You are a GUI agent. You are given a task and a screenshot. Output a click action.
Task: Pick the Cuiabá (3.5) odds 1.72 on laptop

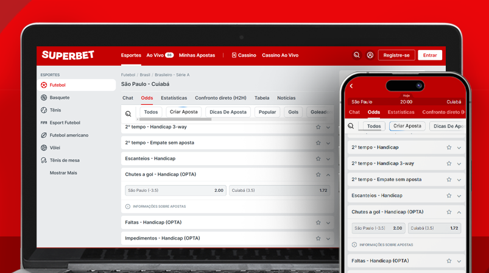click(279, 191)
